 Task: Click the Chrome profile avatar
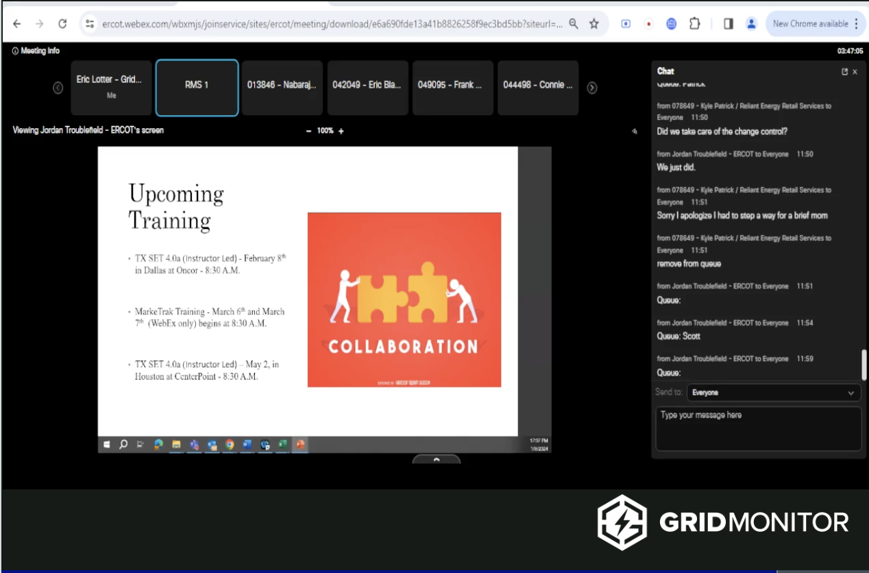[750, 23]
